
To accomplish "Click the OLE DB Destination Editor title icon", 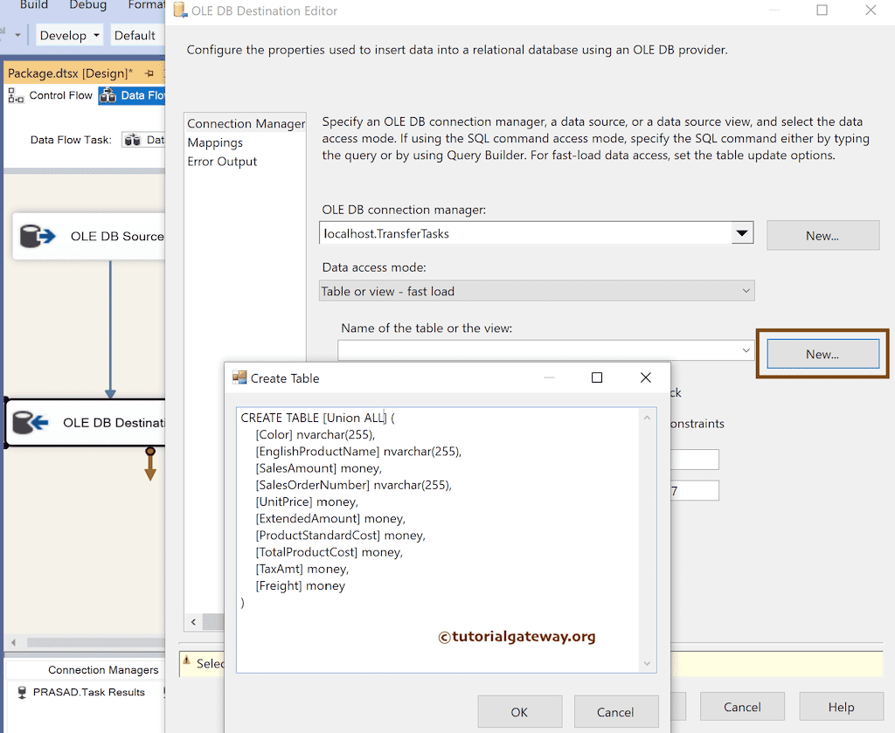I will click(180, 10).
